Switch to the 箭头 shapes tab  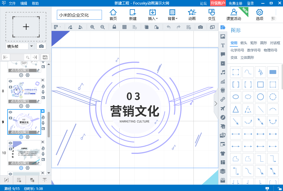tap(244, 43)
